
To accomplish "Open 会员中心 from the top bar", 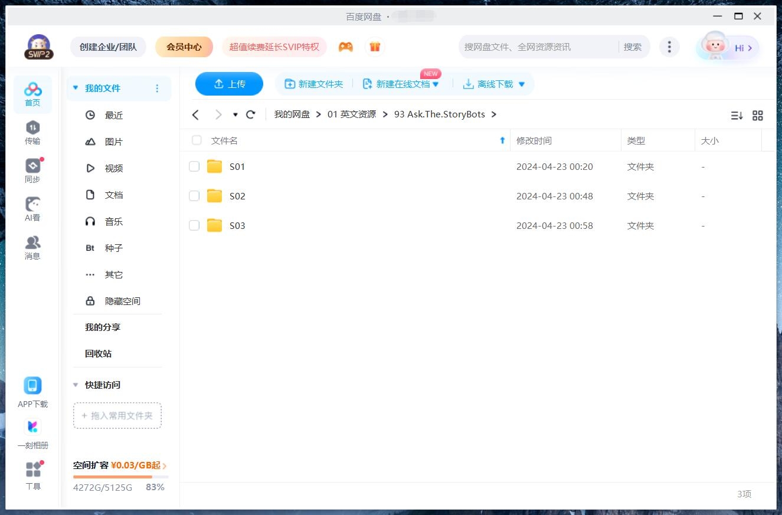I will 184,46.
